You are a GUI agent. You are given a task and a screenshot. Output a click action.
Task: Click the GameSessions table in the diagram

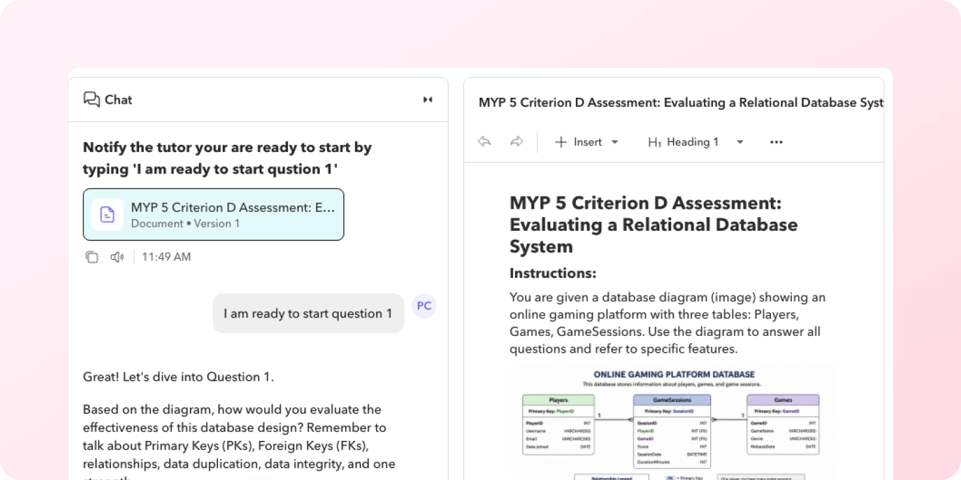click(672, 431)
